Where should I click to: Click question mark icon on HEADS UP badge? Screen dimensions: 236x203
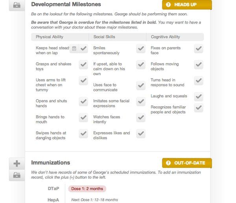[x=168, y=5]
